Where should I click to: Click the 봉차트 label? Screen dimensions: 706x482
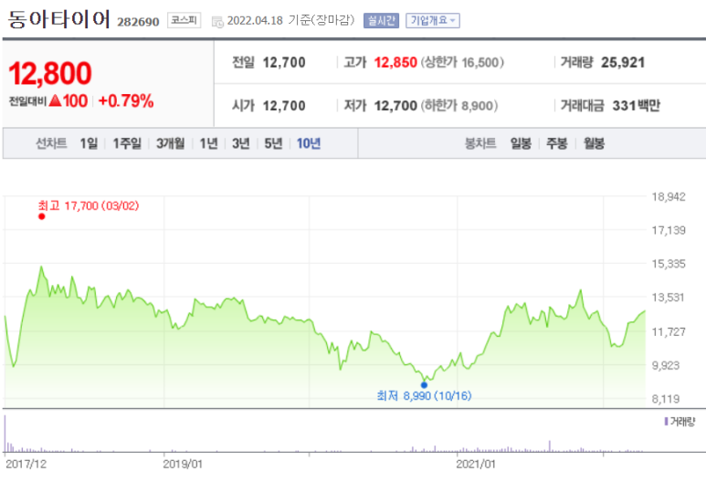pyautogui.click(x=480, y=143)
